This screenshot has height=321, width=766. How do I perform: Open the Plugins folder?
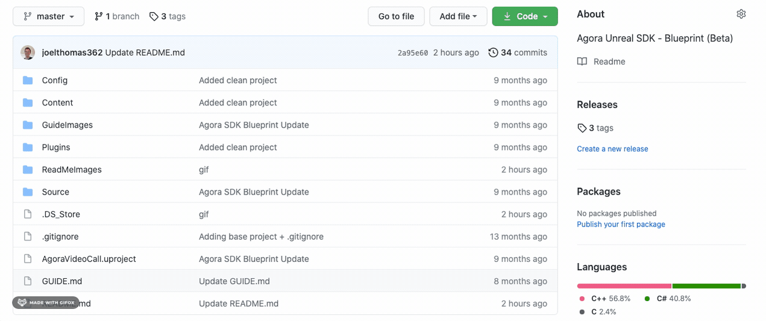(x=56, y=147)
